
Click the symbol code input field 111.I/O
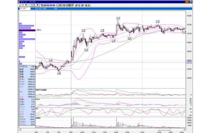(25, 8)
